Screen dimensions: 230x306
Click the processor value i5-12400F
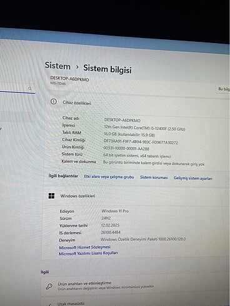tap(144, 128)
